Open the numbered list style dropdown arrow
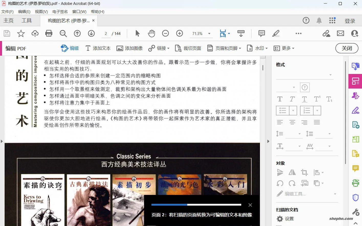 [317, 111]
